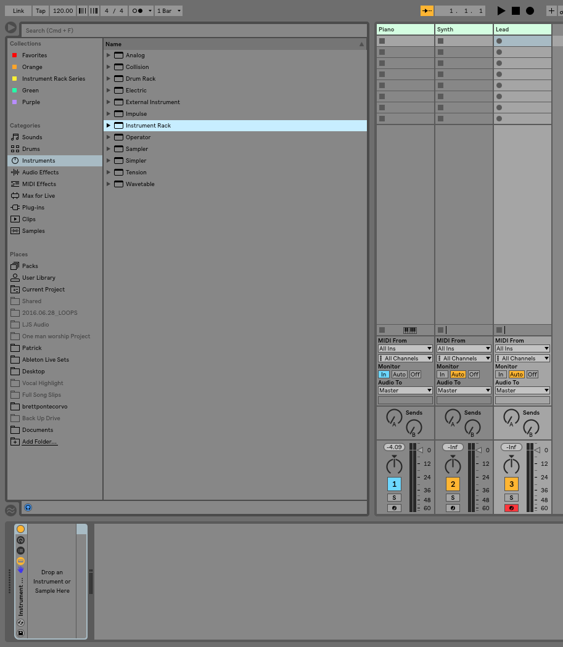Image resolution: width=563 pixels, height=647 pixels.
Task: Open the 1 Bar quantization menu
Action: coord(168,10)
